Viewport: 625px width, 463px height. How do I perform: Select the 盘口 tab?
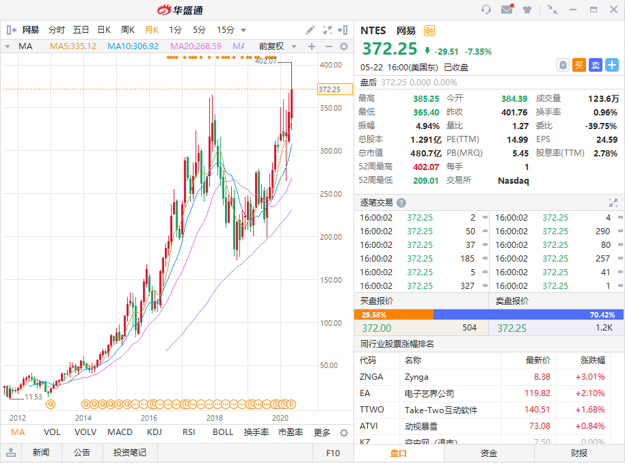pos(398,453)
